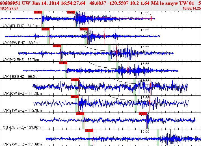Select the iPd1 pick flag on CBS trace
This screenshot has height=146, width=201.
pyautogui.click(x=63, y=63)
